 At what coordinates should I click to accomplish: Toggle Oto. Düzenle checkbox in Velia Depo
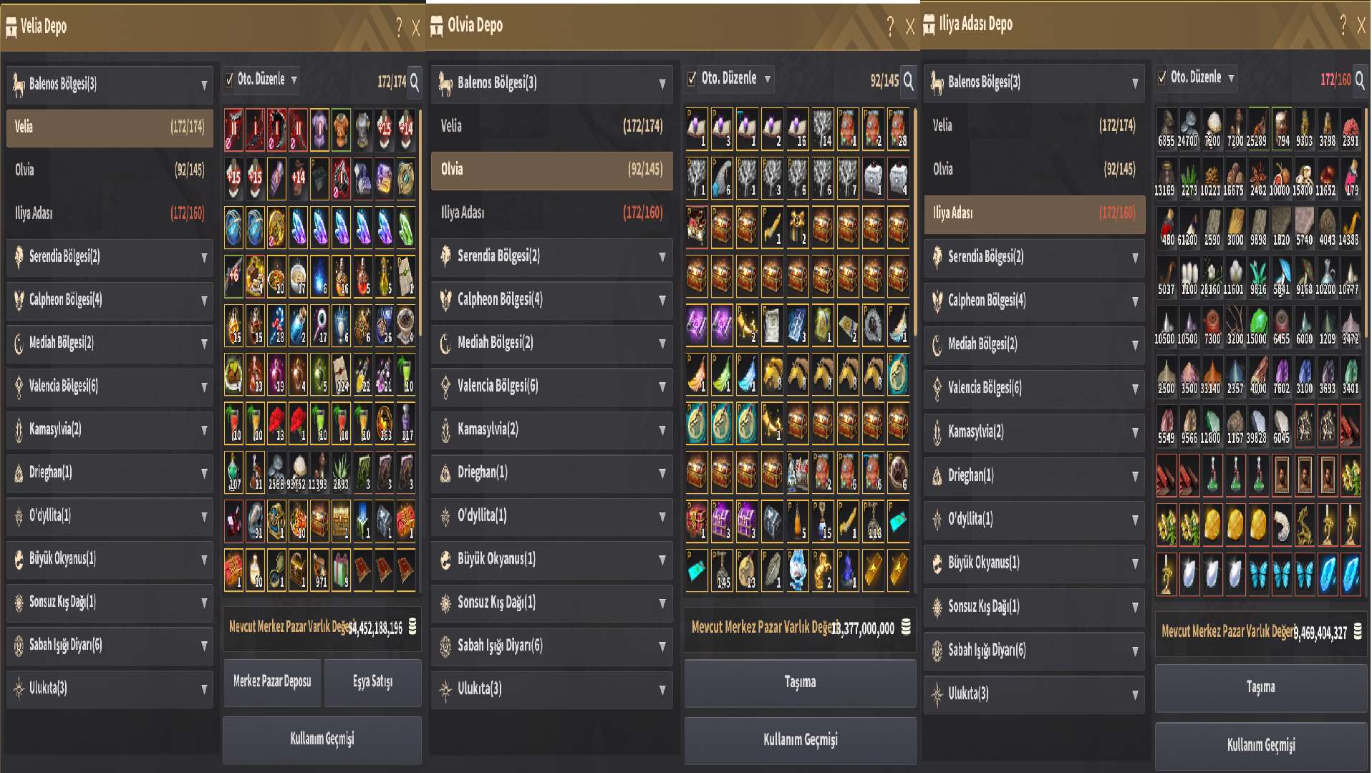click(x=229, y=79)
